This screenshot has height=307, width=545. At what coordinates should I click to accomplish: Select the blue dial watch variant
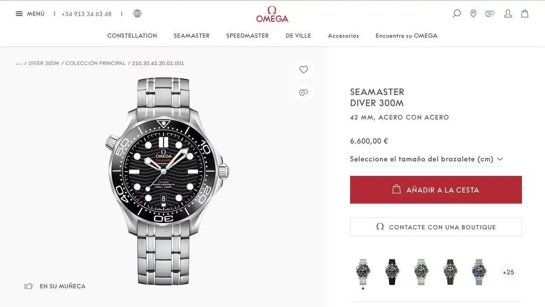point(479,272)
